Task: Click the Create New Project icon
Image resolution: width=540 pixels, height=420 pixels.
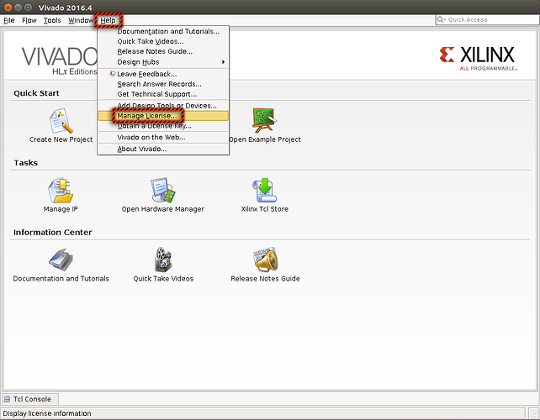Action: point(61,122)
